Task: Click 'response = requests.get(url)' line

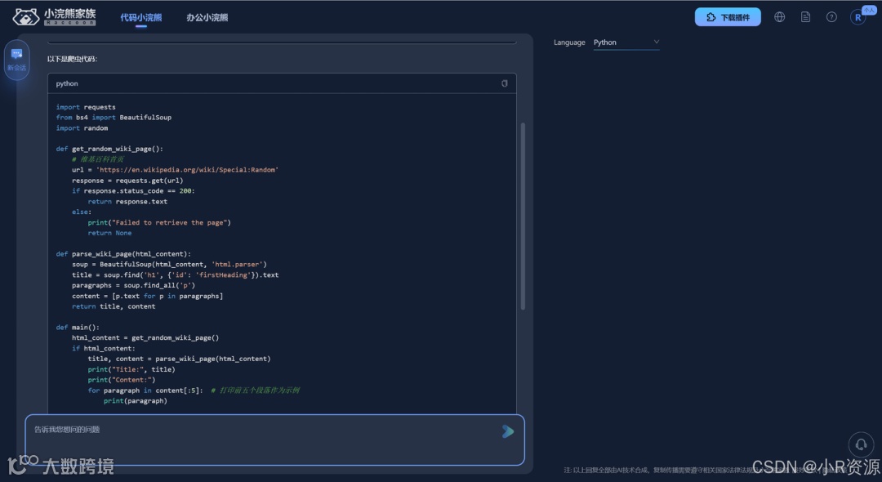Action: (x=127, y=181)
